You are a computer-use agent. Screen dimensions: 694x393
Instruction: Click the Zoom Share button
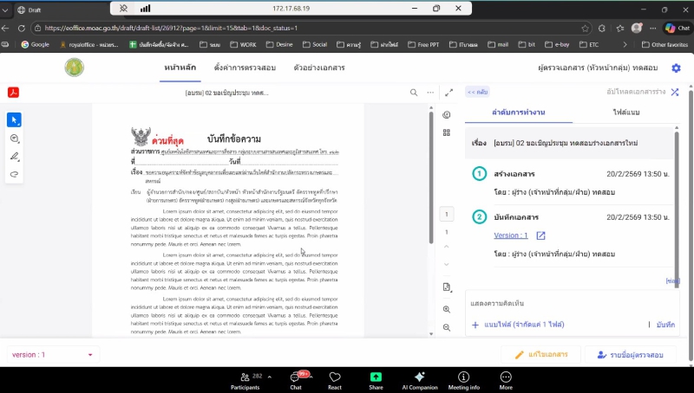click(376, 380)
